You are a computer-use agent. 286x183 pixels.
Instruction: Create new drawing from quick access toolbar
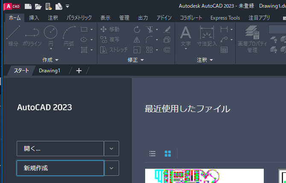point(28,6)
